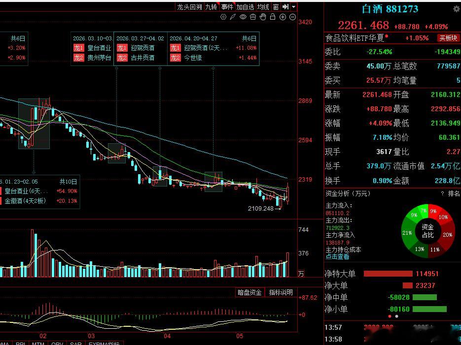
Task: Click the 20% dark red pie segment
Action: coord(447,235)
